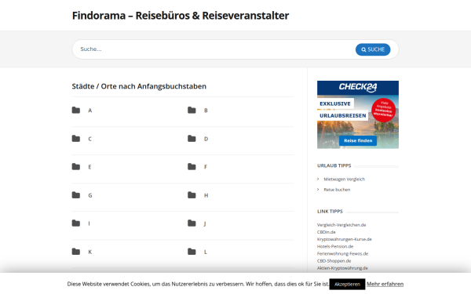
Task: Visit Ferienwohnung-Fewos.de link
Action: [343, 253]
